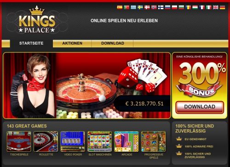Go to the Aktionen tab
This screenshot has width=230, height=167.
click(72, 43)
